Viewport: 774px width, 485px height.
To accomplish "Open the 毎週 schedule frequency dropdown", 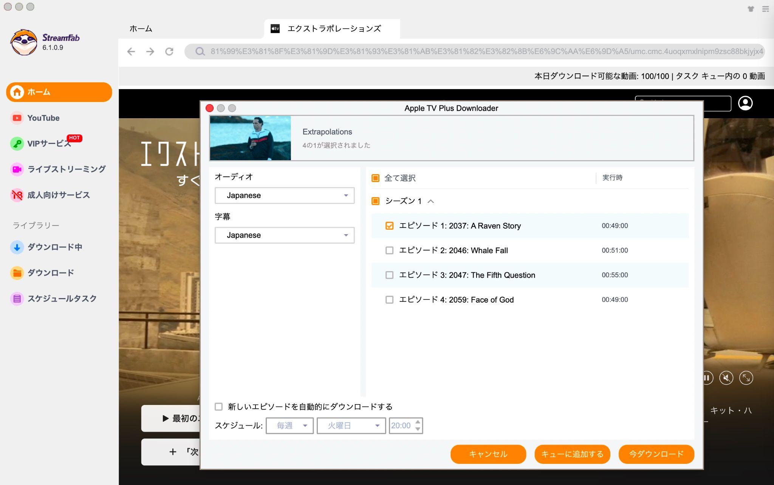I will point(289,426).
